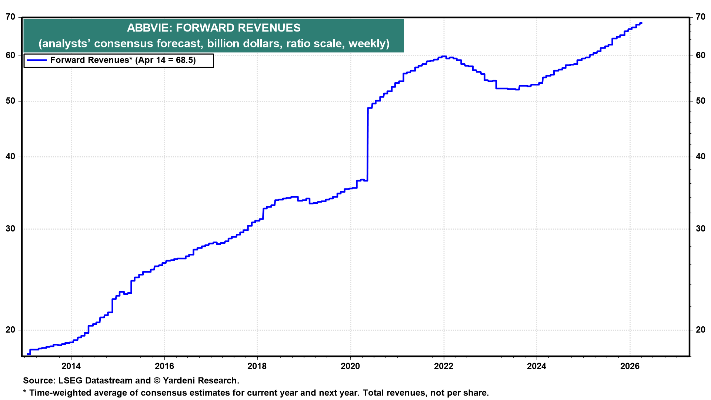Click the 2024 x-axis label
The image size is (711, 400).
coord(537,366)
